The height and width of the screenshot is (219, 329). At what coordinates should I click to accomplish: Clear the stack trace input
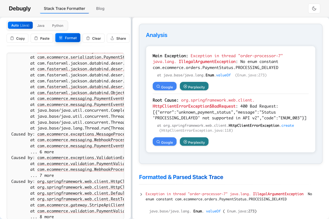(93, 38)
